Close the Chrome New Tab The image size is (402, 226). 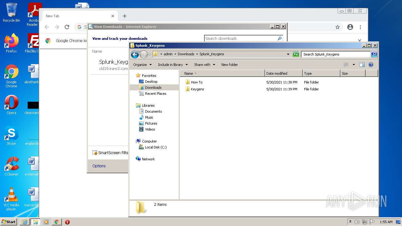click(x=113, y=16)
